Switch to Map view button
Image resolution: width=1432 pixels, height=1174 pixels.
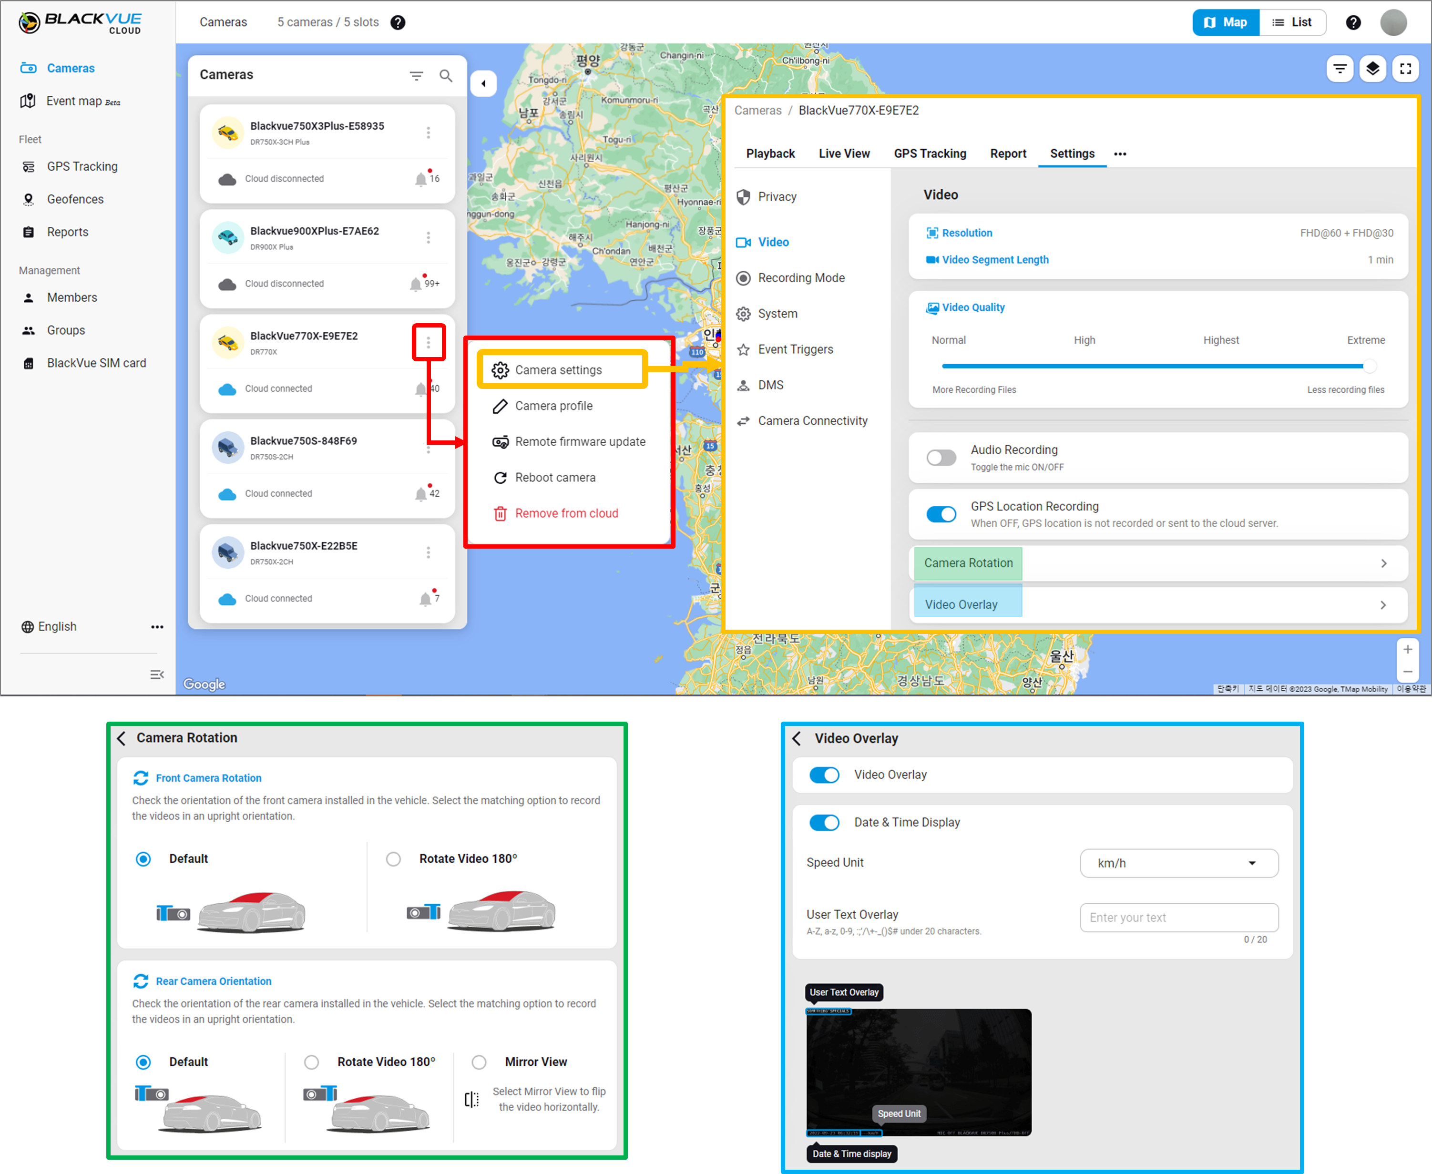tap(1225, 22)
